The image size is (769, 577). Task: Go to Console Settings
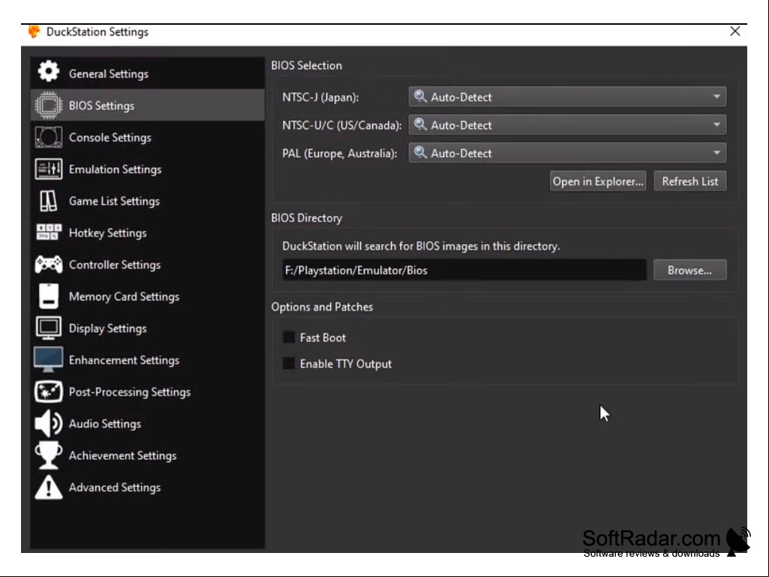(148, 137)
